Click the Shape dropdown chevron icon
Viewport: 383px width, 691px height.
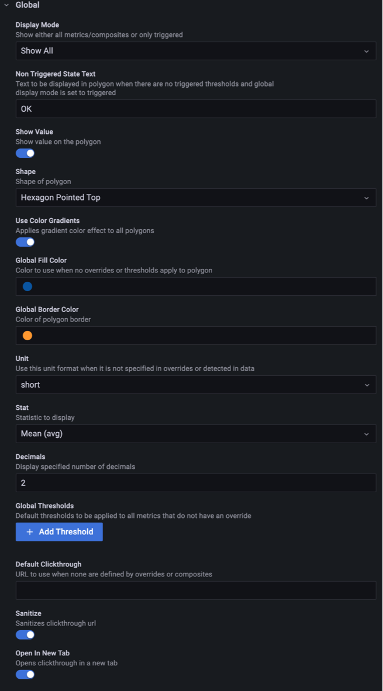coord(367,198)
